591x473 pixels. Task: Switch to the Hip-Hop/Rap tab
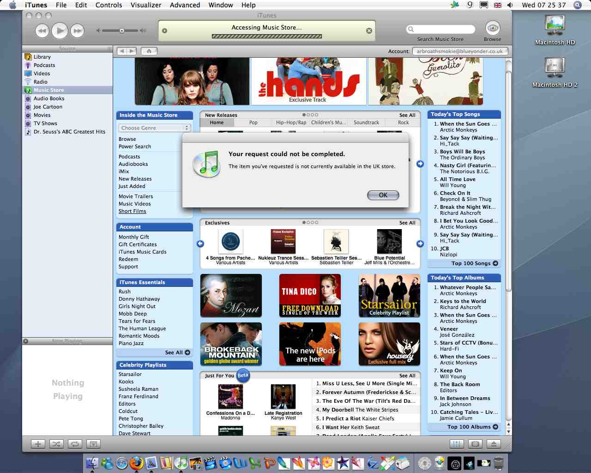[x=291, y=122]
